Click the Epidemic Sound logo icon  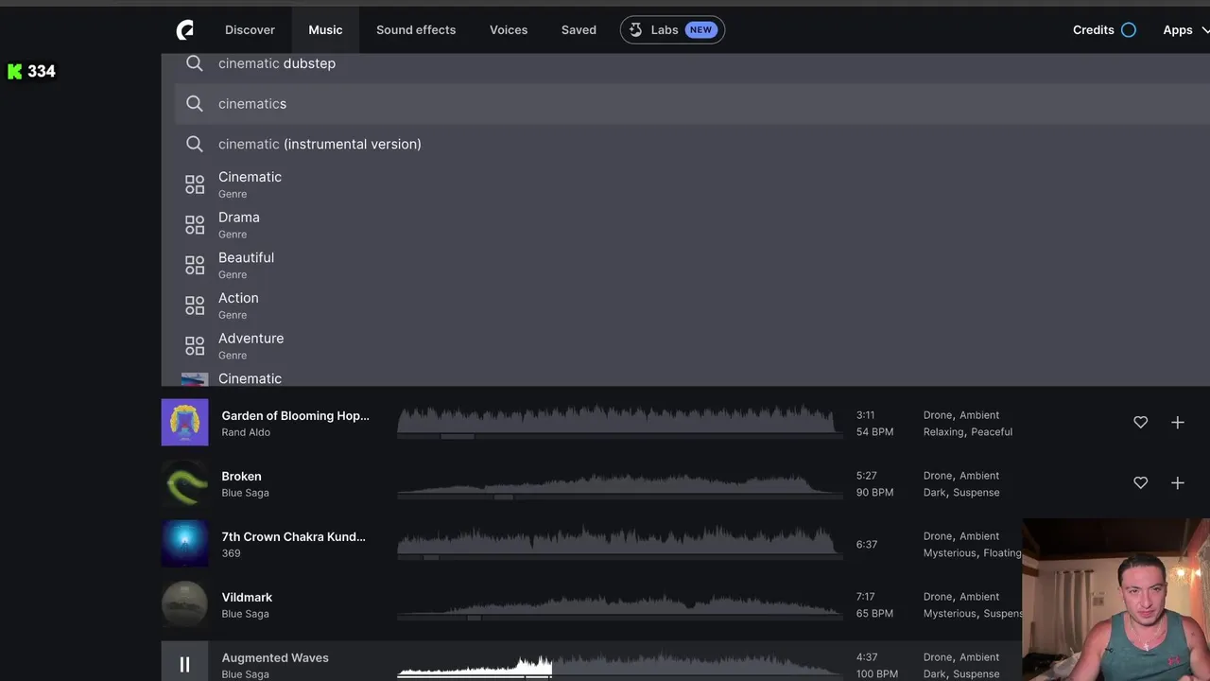[185, 30]
